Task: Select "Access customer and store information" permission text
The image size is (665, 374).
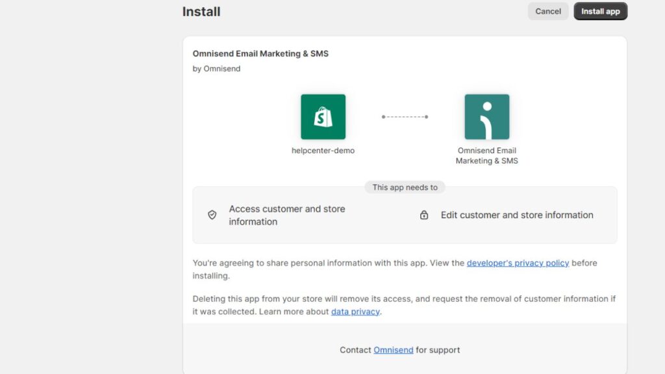Action: 287,215
